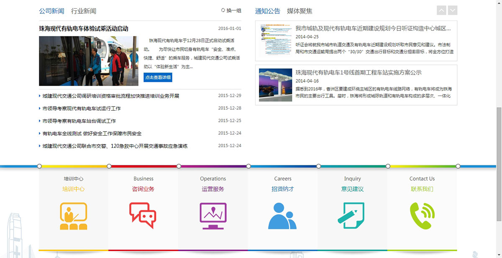Select the 通知公告 tab

267,11
